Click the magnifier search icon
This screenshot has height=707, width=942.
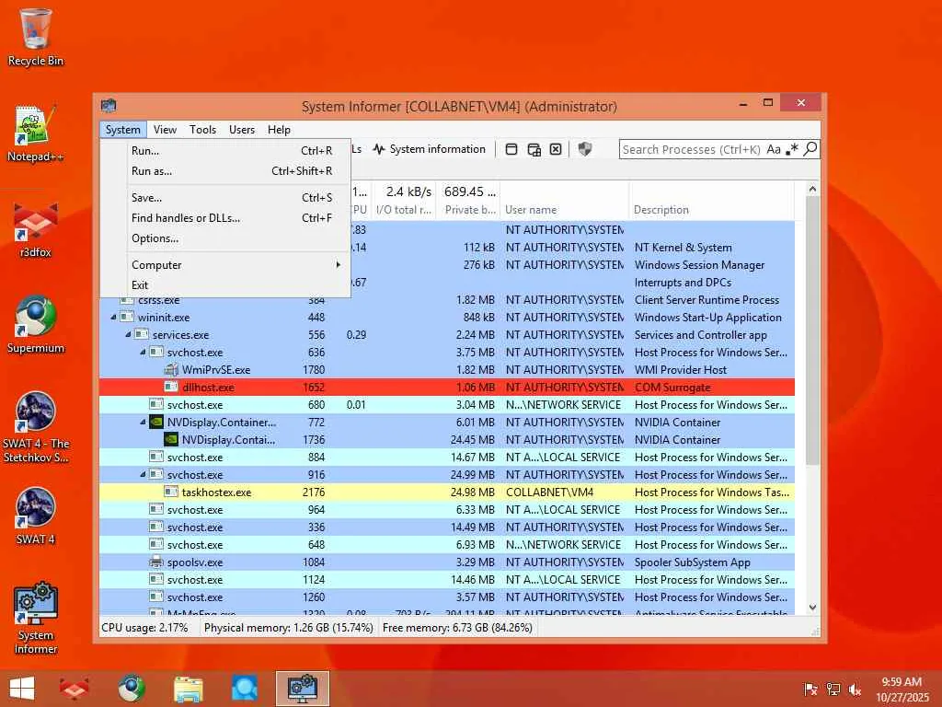810,148
